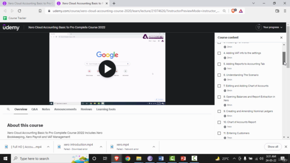Click the trophy icon near Your progress

click(259, 27)
